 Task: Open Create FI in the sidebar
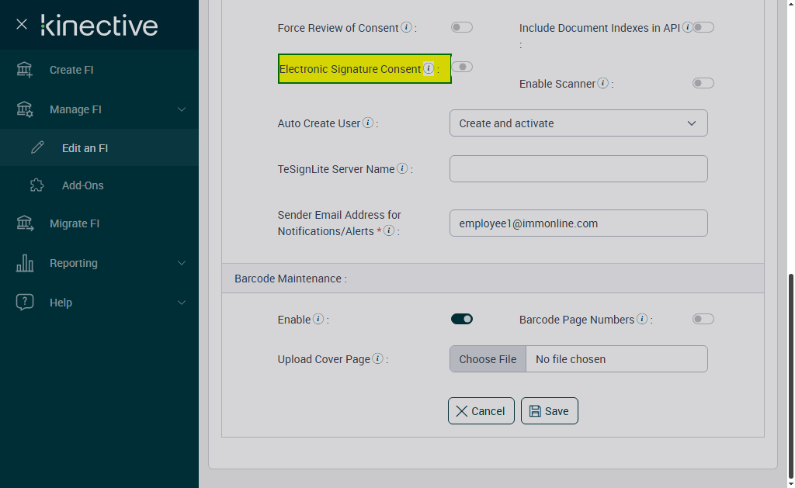(99, 70)
